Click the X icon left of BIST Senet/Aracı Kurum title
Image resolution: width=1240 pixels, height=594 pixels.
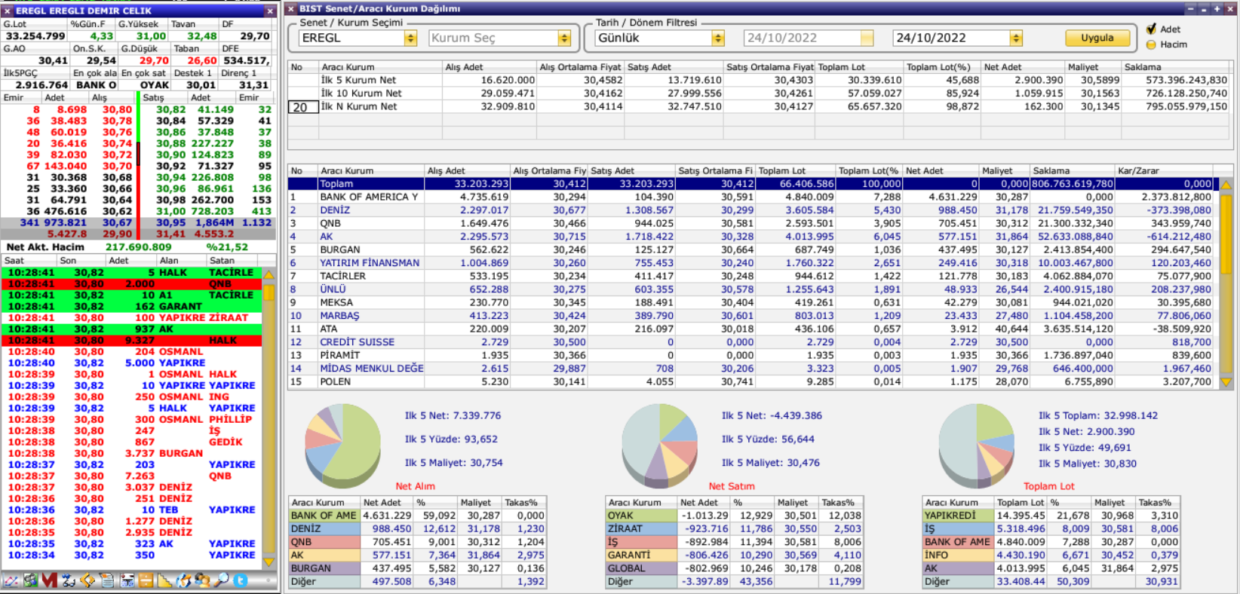tap(291, 9)
